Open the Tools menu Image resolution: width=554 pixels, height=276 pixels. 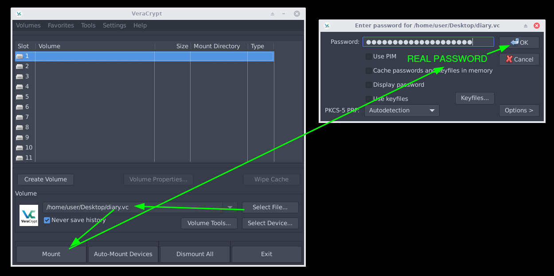click(88, 26)
